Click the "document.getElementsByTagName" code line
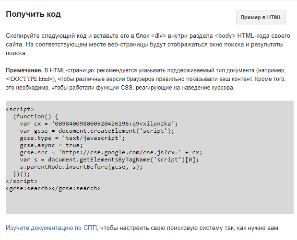This screenshot has width=297, height=240. [x=109, y=160]
